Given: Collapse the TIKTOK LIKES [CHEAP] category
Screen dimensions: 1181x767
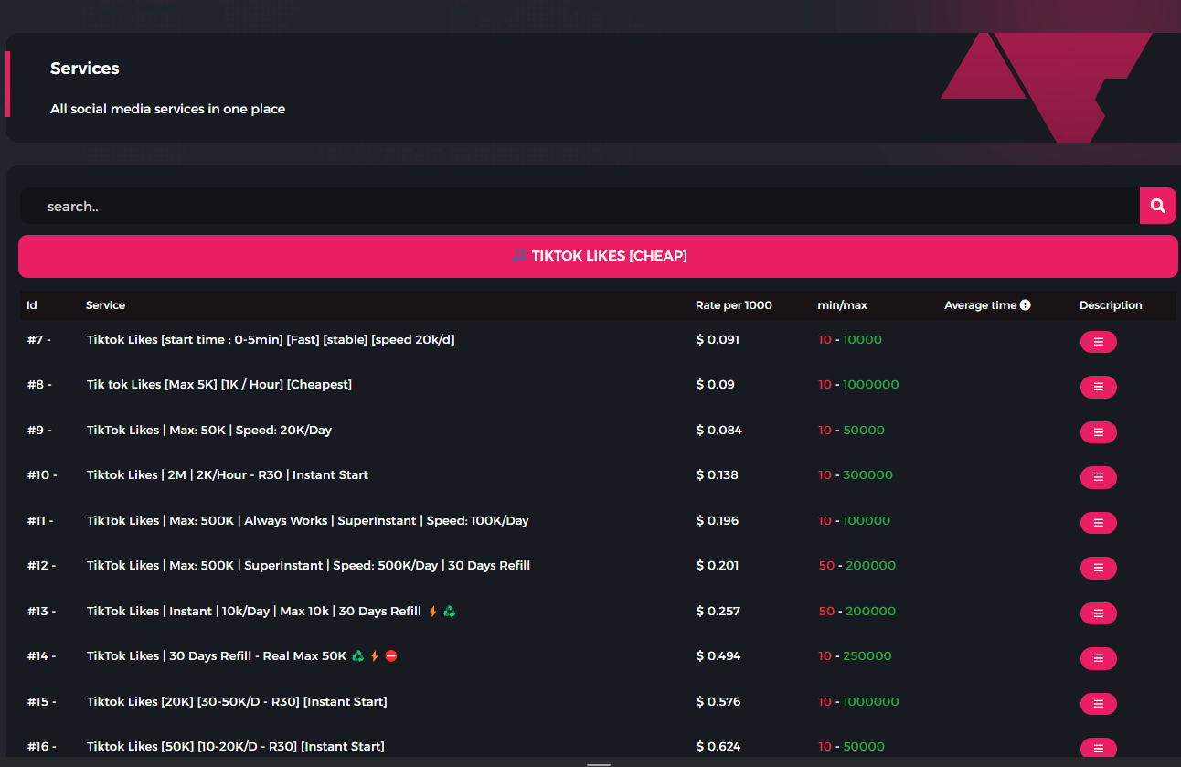Looking at the screenshot, I should (x=598, y=256).
